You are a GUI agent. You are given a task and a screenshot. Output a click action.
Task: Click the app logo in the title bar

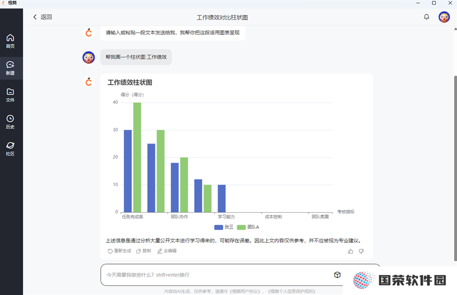point(3,3)
